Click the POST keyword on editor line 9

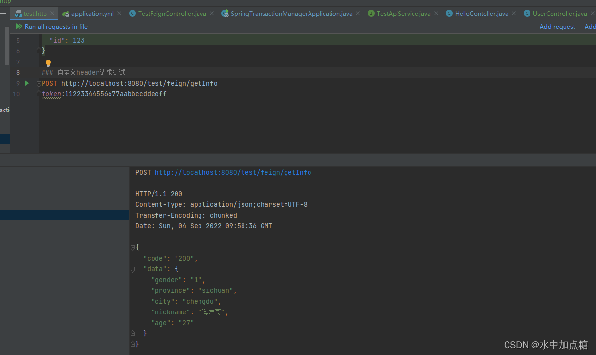49,83
